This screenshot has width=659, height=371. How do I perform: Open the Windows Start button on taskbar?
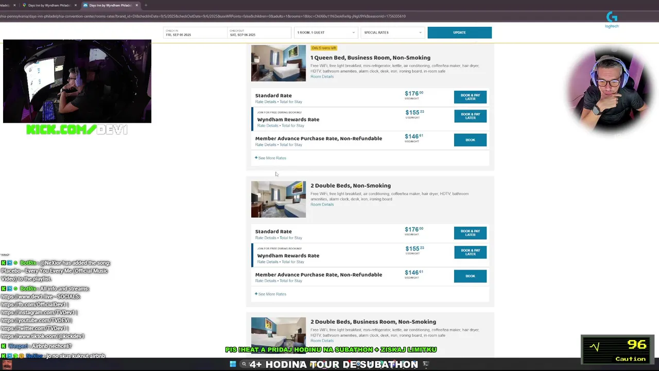(233, 364)
